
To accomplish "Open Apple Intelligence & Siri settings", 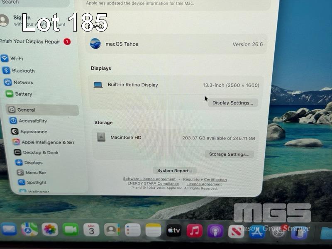I will point(43,142).
